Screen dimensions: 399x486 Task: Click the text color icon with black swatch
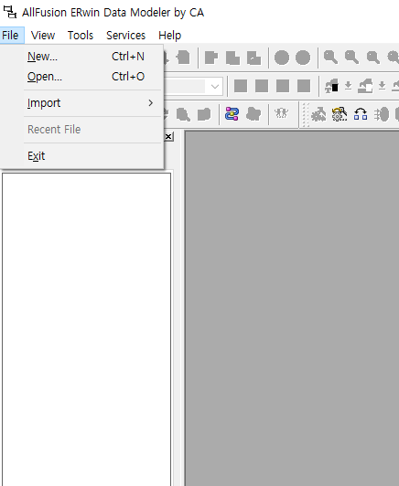(x=331, y=86)
